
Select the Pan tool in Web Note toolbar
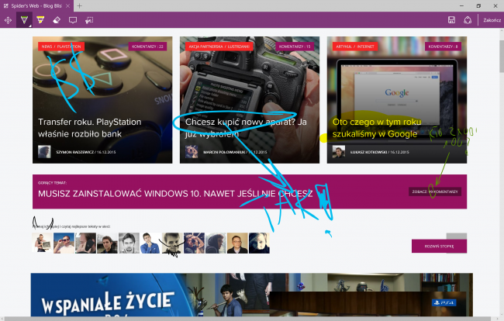pyautogui.click(x=8, y=20)
